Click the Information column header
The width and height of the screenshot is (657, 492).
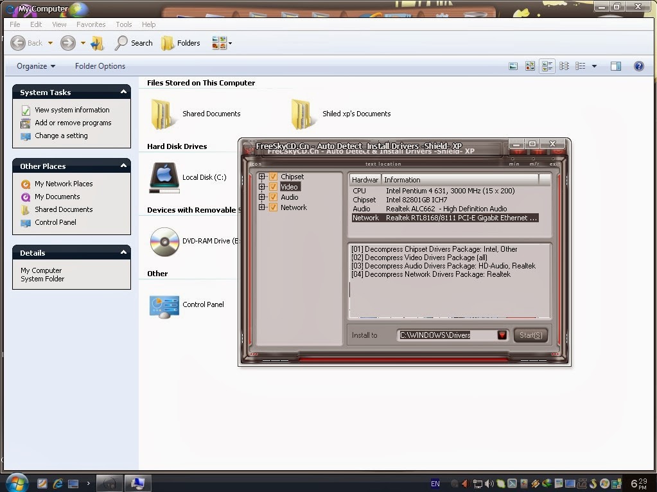[460, 180]
